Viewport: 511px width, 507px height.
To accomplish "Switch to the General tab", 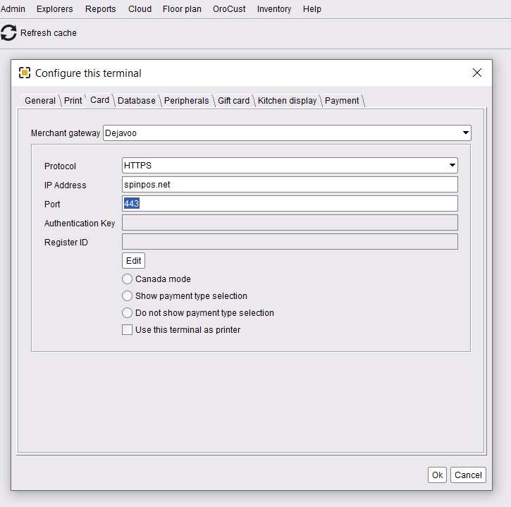I will coord(40,101).
